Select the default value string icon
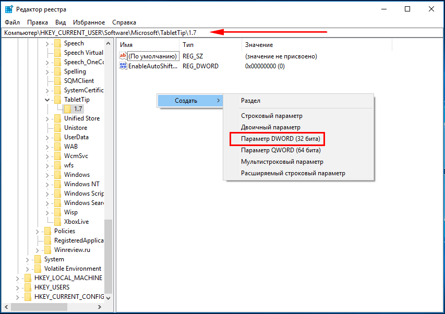The width and height of the screenshot is (445, 314). [x=123, y=56]
